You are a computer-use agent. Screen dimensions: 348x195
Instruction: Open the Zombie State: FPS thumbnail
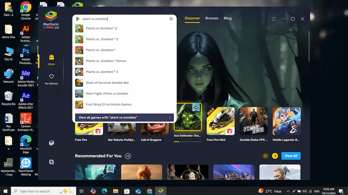click(253, 121)
